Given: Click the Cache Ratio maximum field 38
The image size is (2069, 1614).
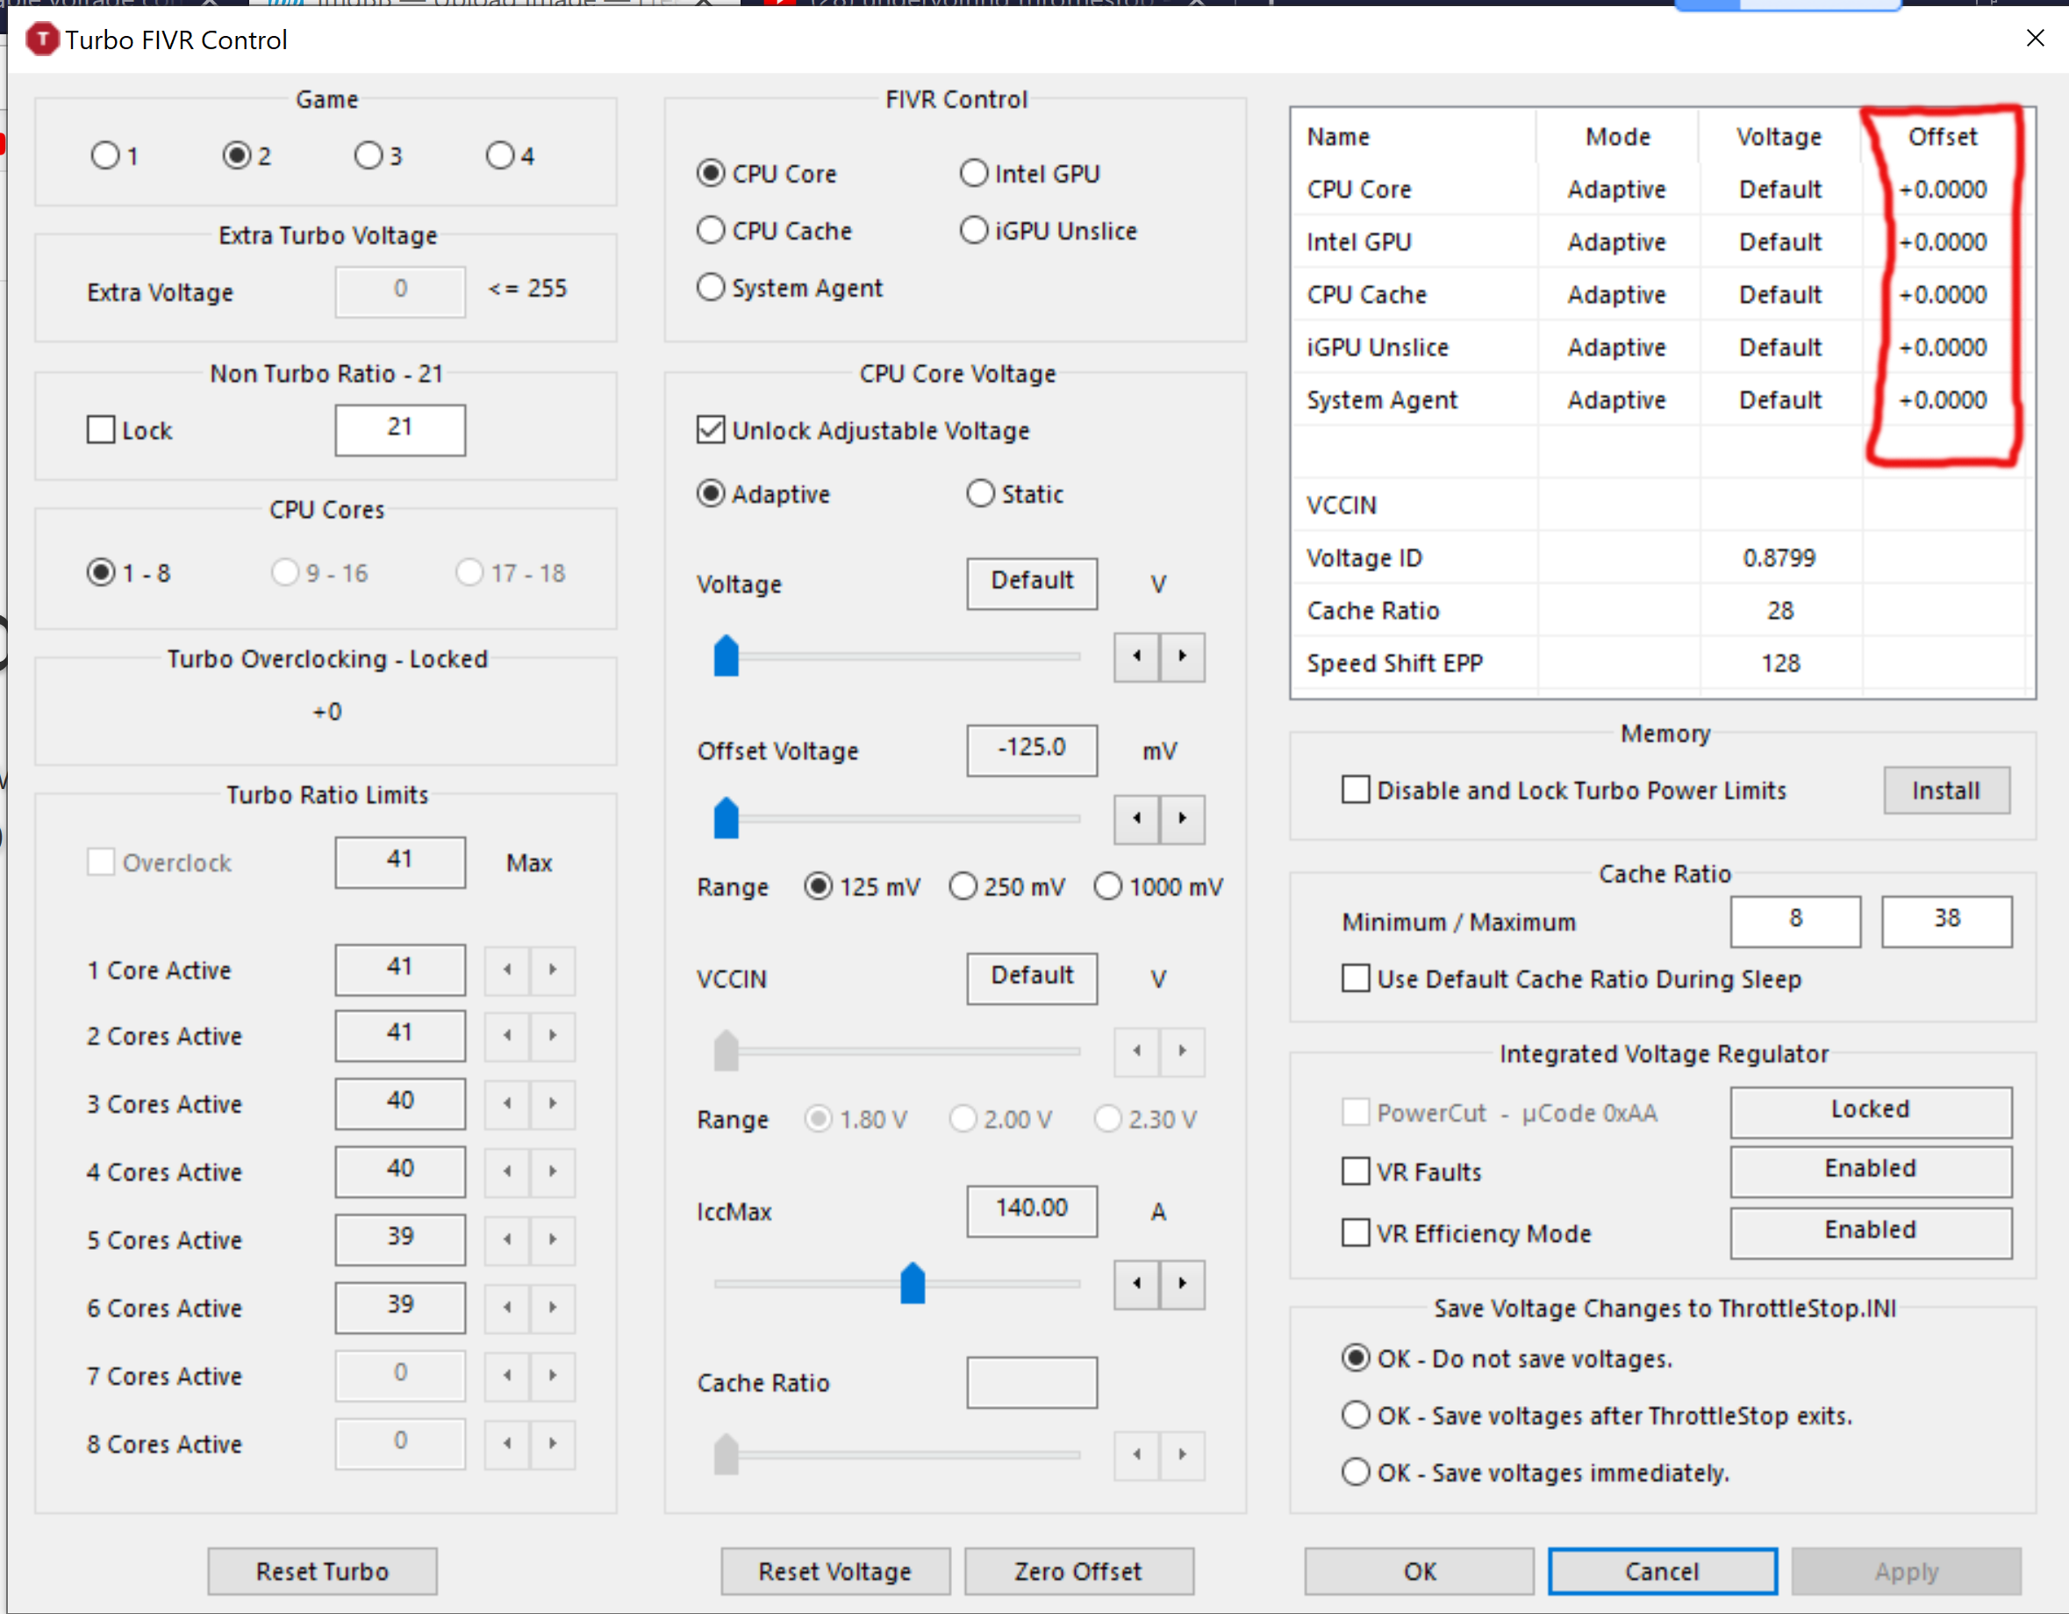Looking at the screenshot, I should (1947, 922).
